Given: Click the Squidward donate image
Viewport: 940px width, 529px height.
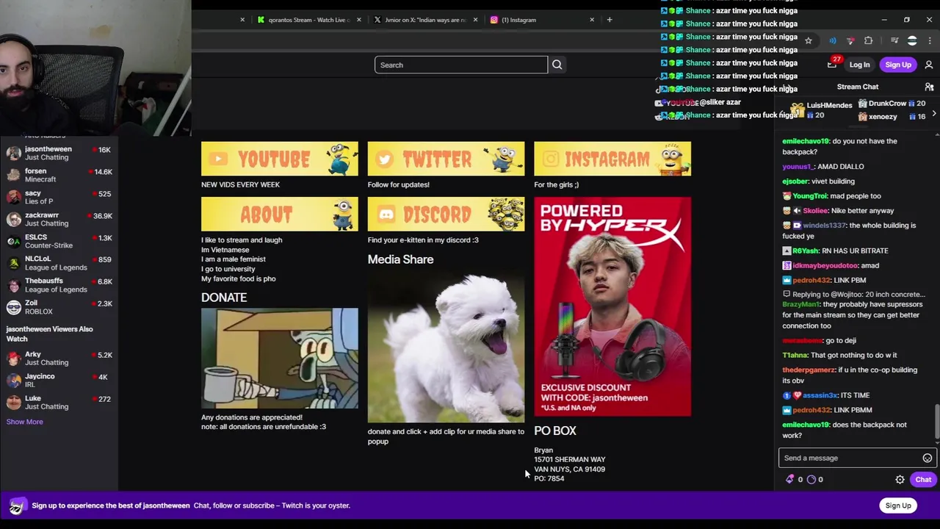Looking at the screenshot, I should click(280, 359).
